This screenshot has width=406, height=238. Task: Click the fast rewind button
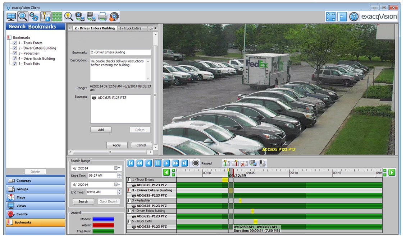point(140,163)
